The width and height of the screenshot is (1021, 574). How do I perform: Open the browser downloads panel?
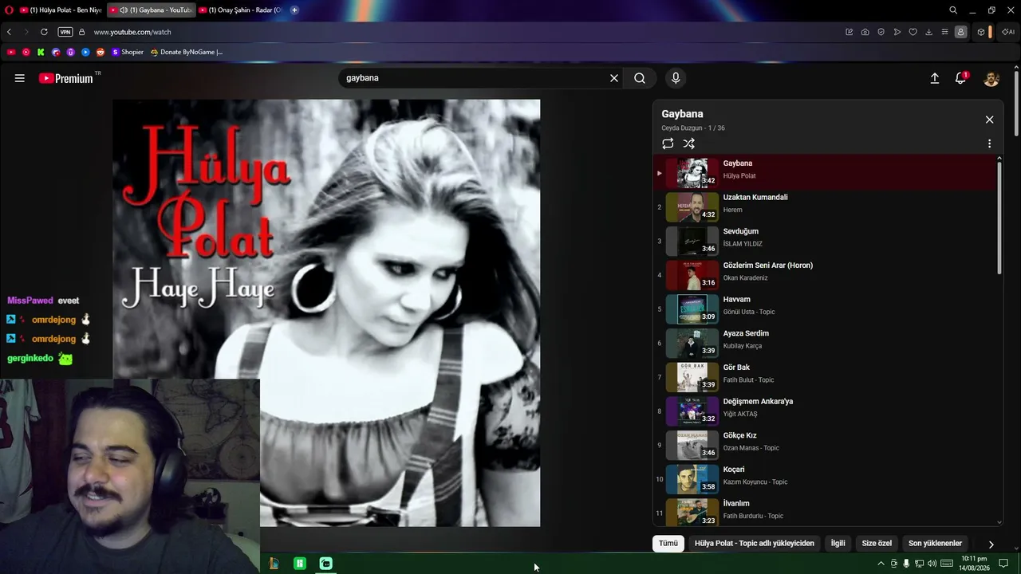pos(929,32)
